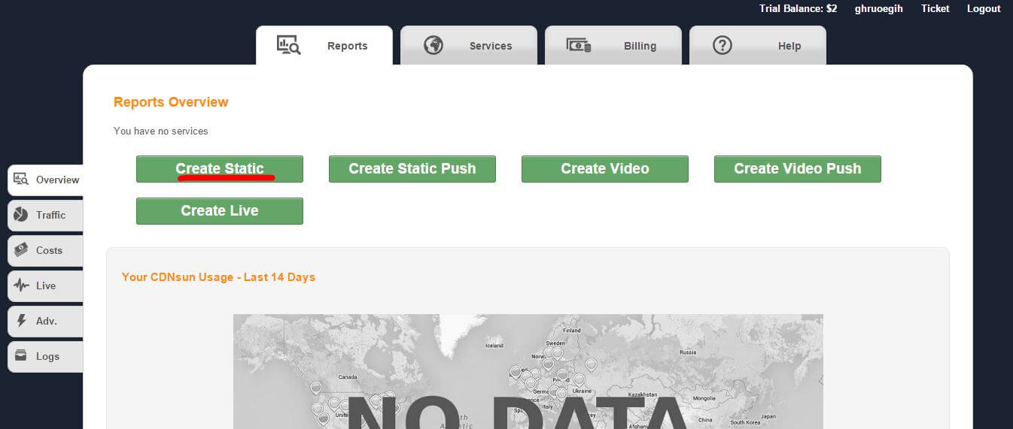
Task: Click the Overview sidebar icon
Action: 21,180
